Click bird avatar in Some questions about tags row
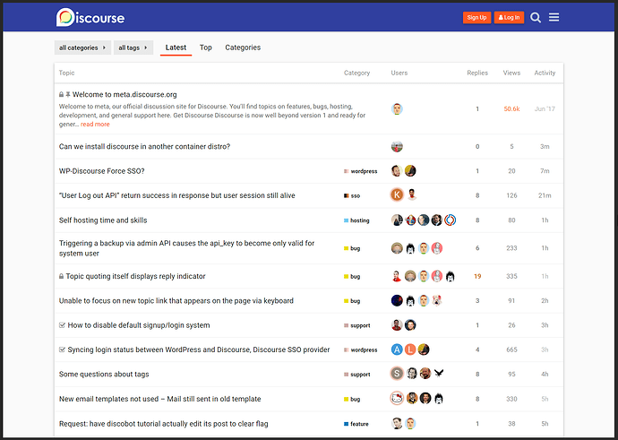This screenshot has height=440, width=618. pyautogui.click(x=439, y=374)
